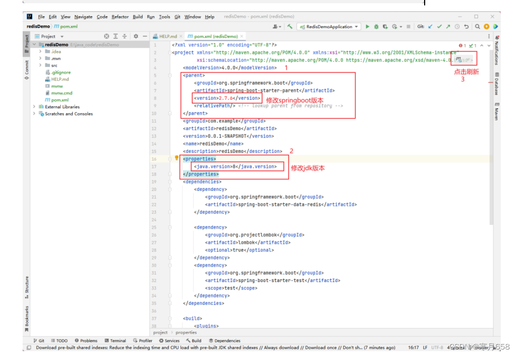Open the Problems tool window
Image resolution: width=518 pixels, height=356 pixels.
tap(86, 340)
